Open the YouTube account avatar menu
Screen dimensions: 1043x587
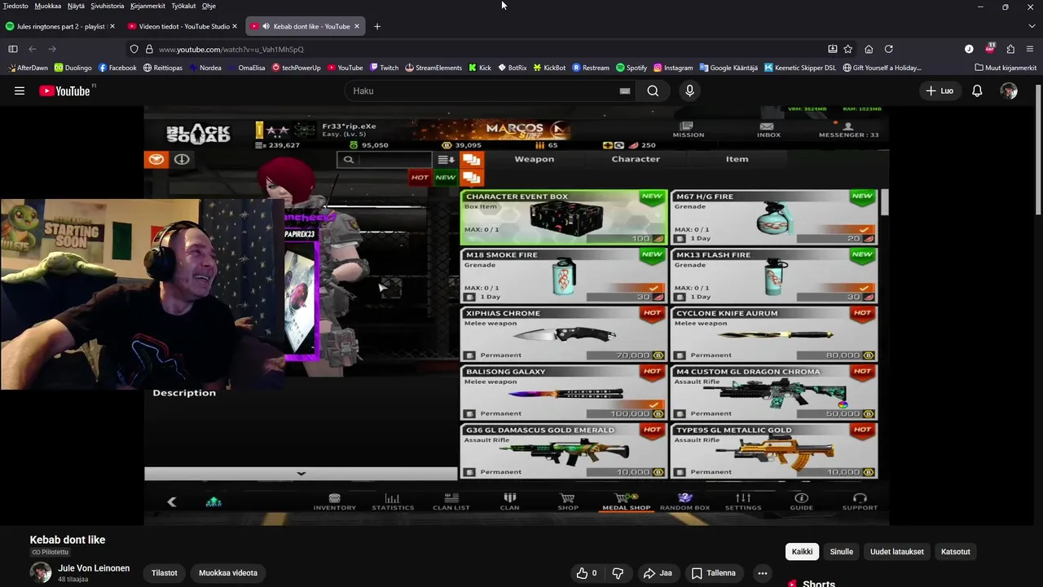(x=1009, y=90)
